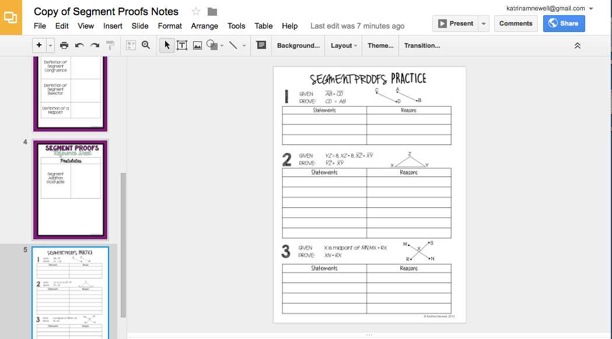
Task: Insert a comment from toolbar
Action: point(261,45)
